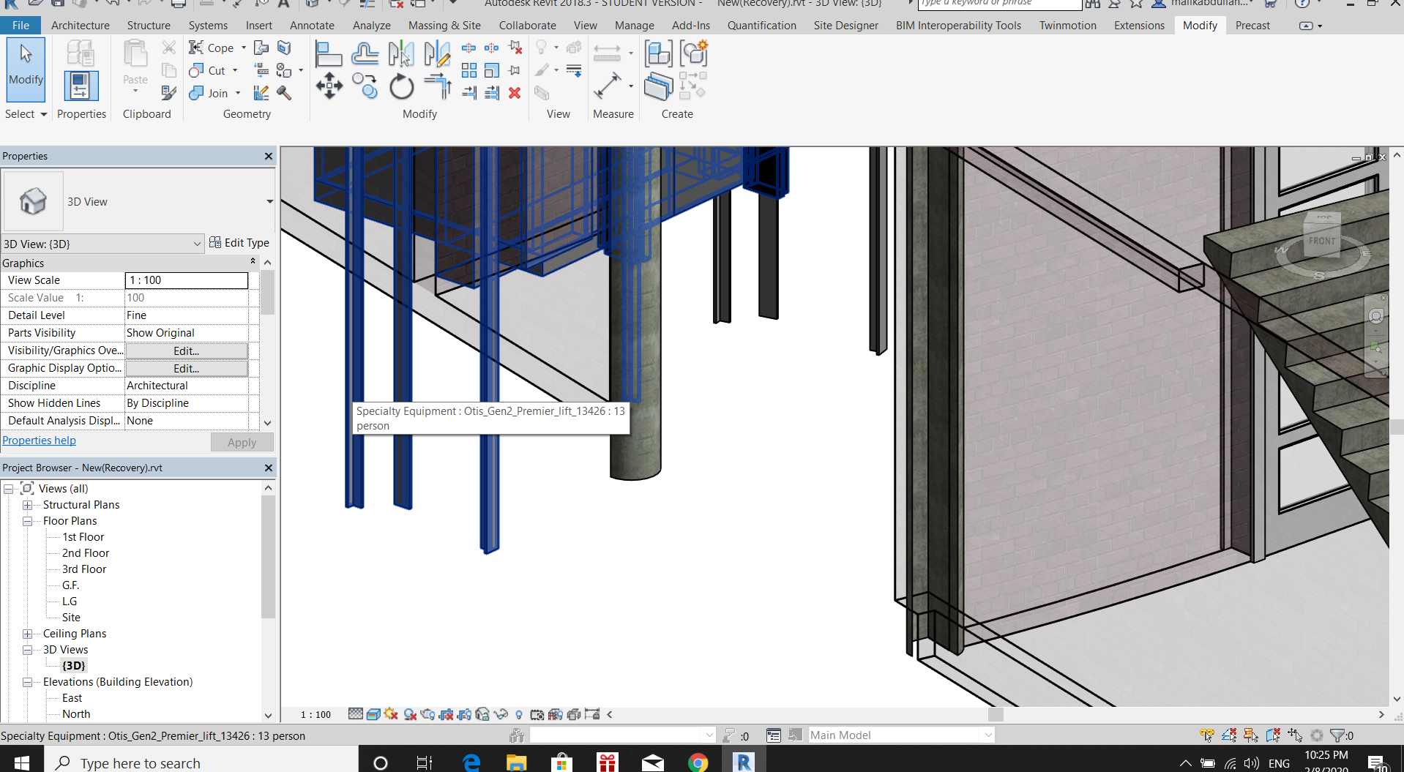The image size is (1404, 772).
Task: Click the Offset tool icon
Action: 365,54
